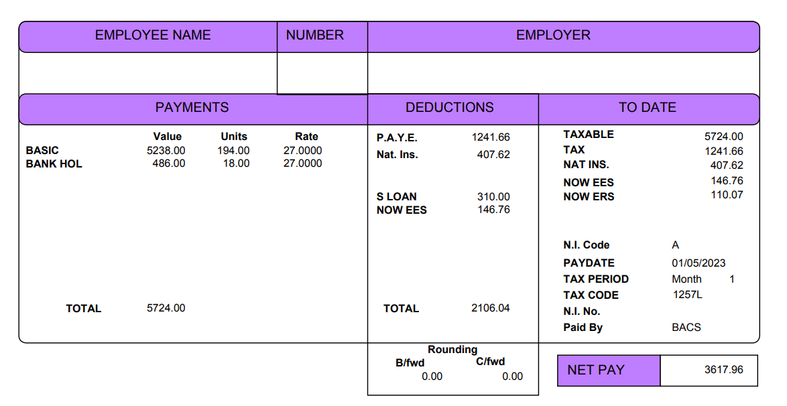
Task: Select the NOW ERS amount 110.07
Action: click(x=727, y=195)
